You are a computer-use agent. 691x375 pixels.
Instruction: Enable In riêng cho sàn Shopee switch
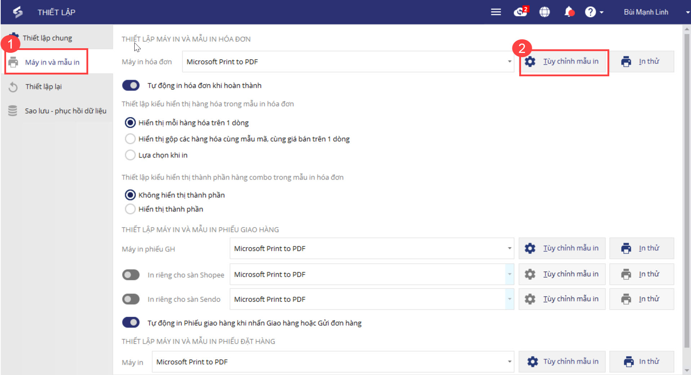131,275
